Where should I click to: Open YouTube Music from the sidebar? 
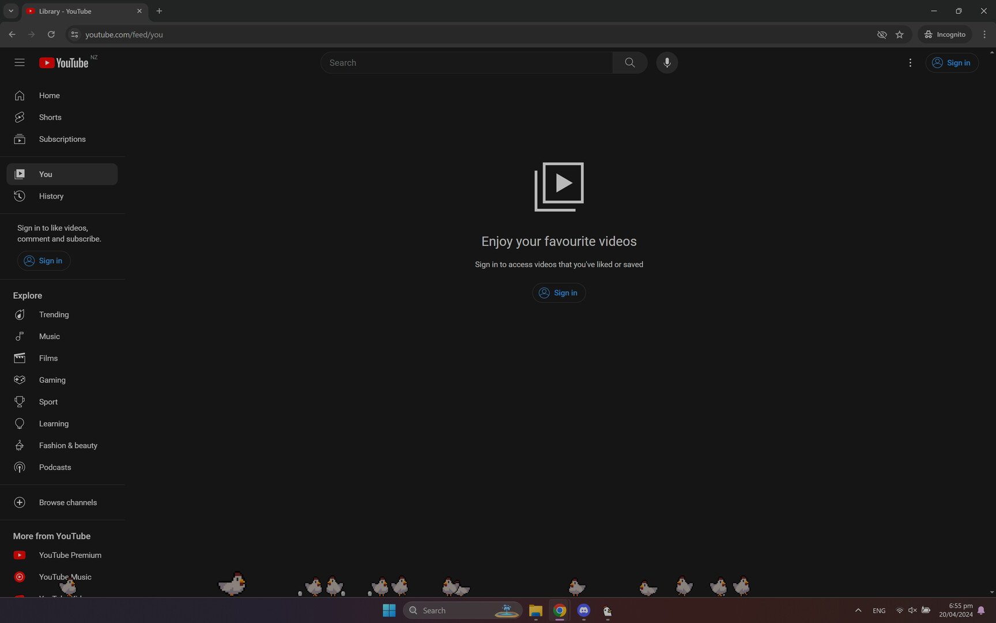pyautogui.click(x=65, y=577)
